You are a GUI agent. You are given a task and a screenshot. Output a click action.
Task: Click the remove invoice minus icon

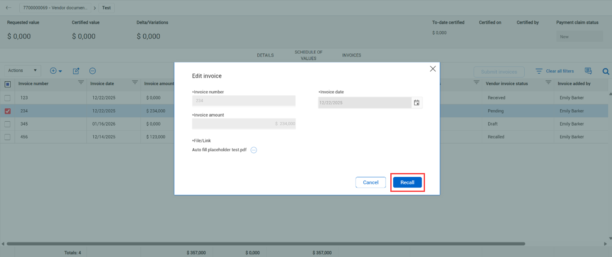click(92, 71)
